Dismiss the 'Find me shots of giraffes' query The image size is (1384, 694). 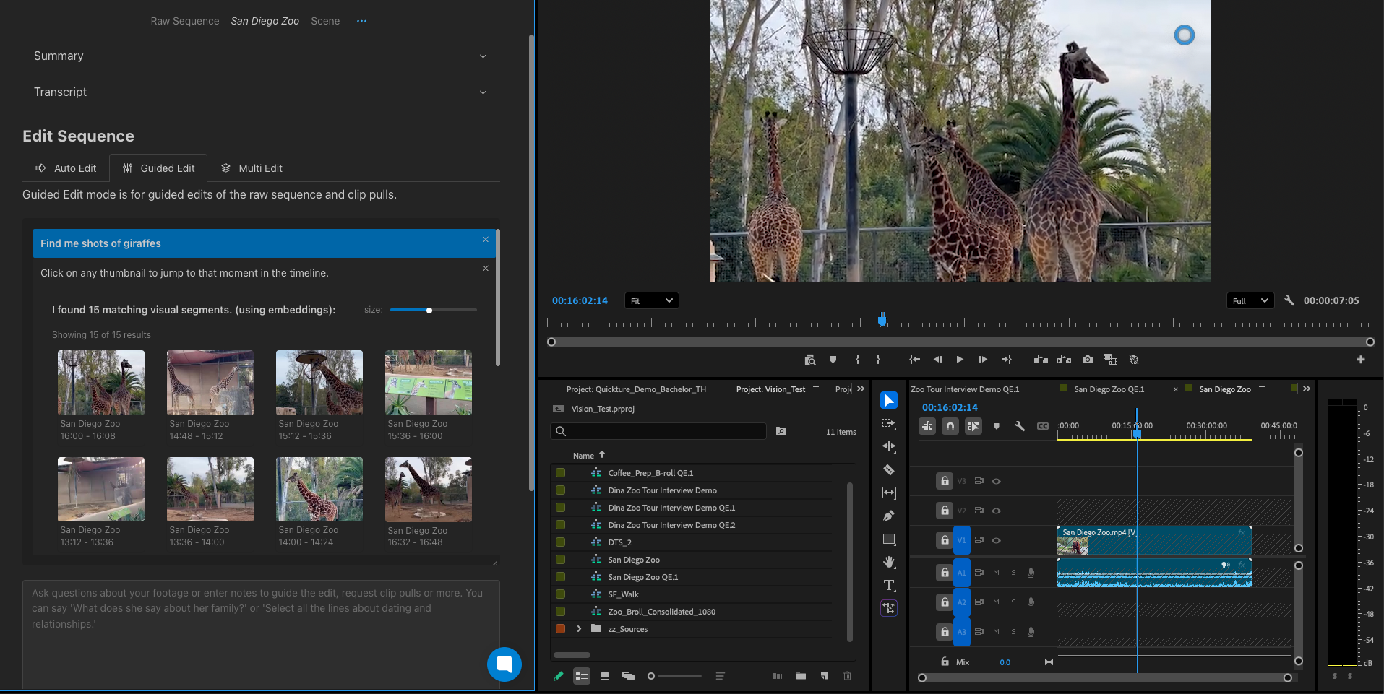click(x=486, y=240)
